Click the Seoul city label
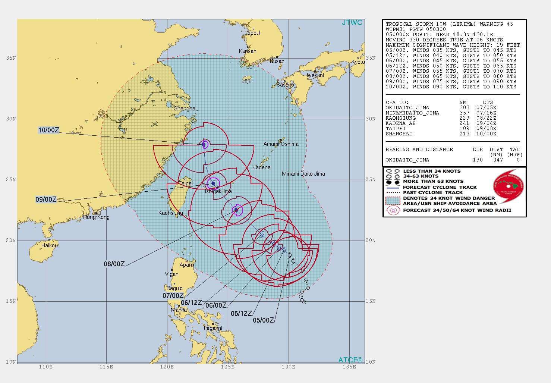551x383 pixels. point(254,33)
